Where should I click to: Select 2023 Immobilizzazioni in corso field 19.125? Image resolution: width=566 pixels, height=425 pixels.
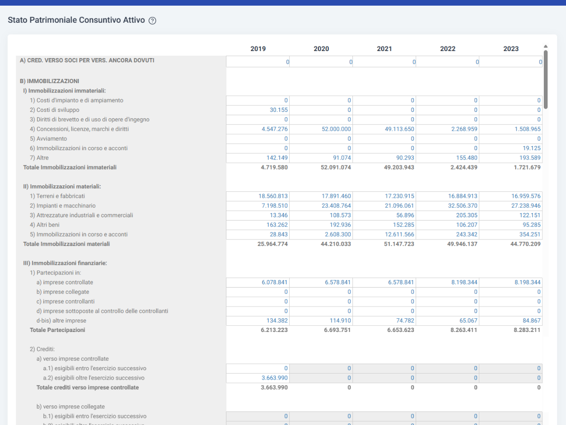(x=511, y=148)
